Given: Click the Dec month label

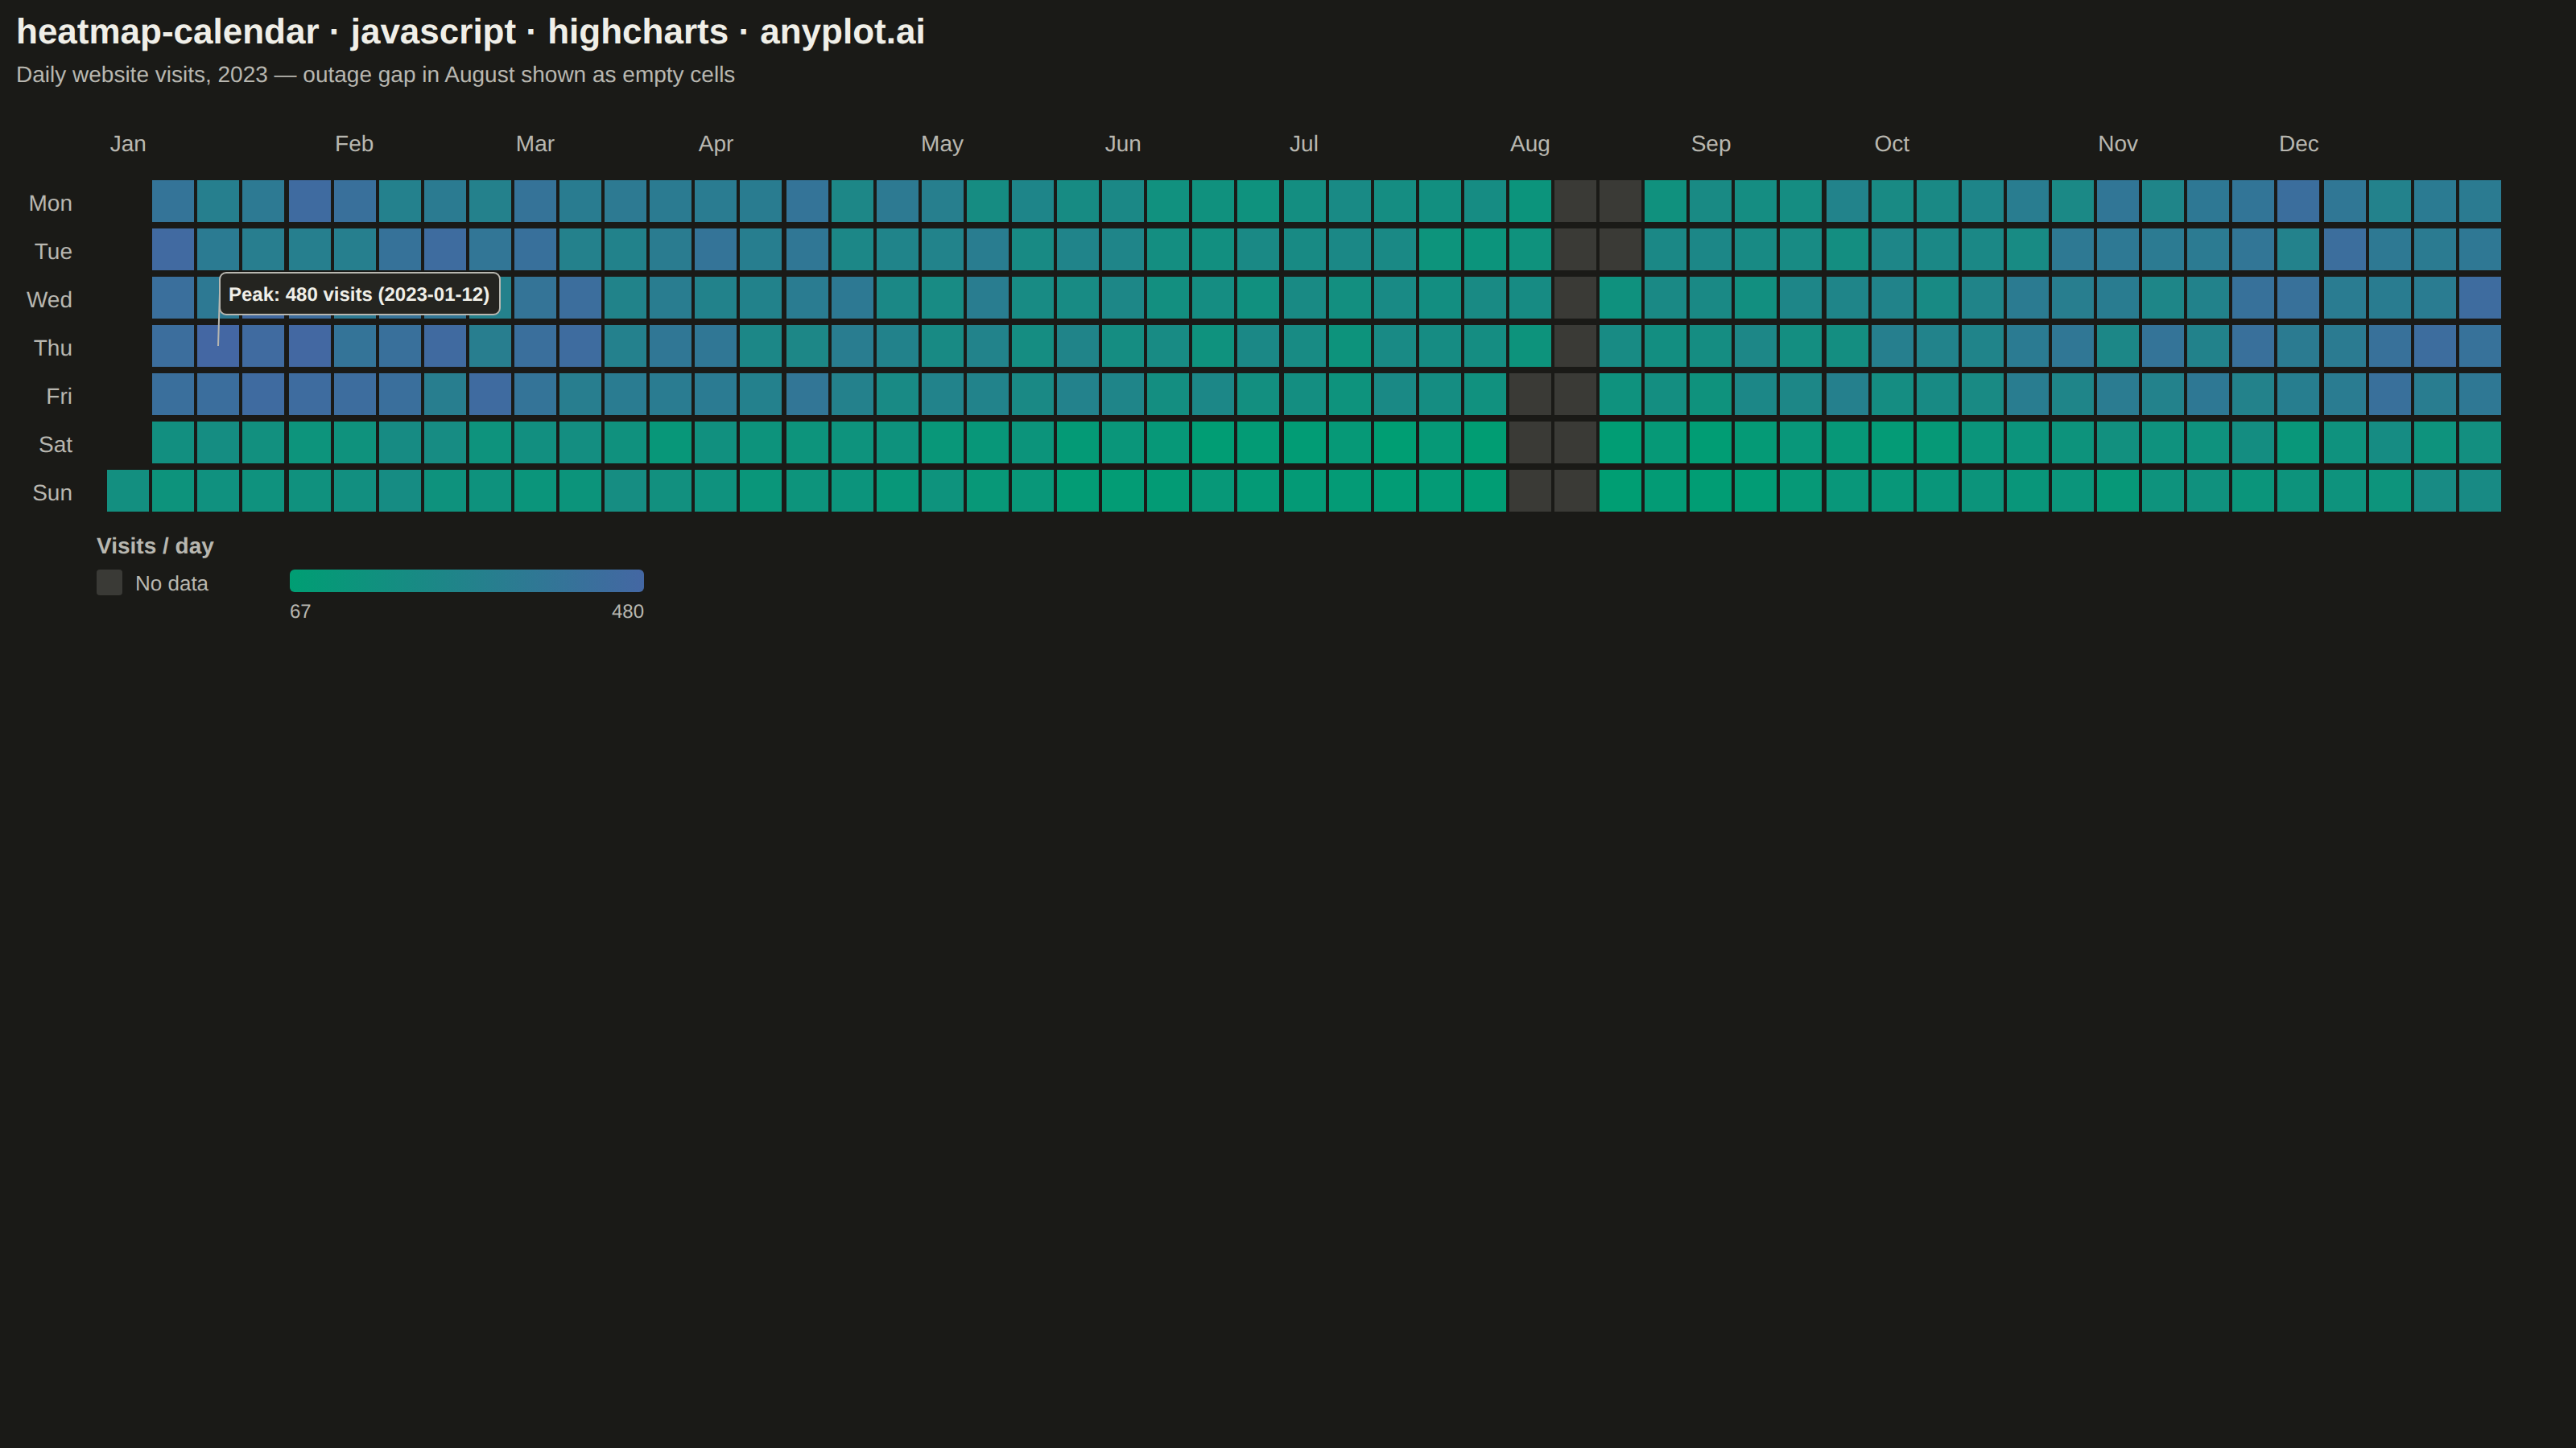Looking at the screenshot, I should 2298,144.
